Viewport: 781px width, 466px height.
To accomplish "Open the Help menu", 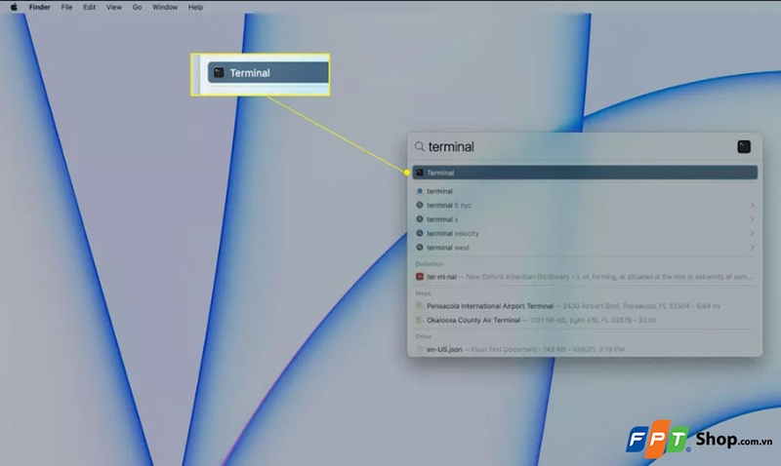I will pos(195,7).
